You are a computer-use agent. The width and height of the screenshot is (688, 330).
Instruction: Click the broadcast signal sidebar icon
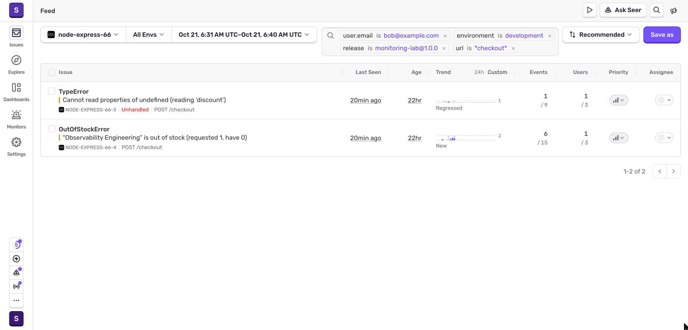(17, 287)
